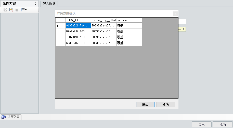Click Owner_Org cell in c433a521 row

tap(104, 25)
